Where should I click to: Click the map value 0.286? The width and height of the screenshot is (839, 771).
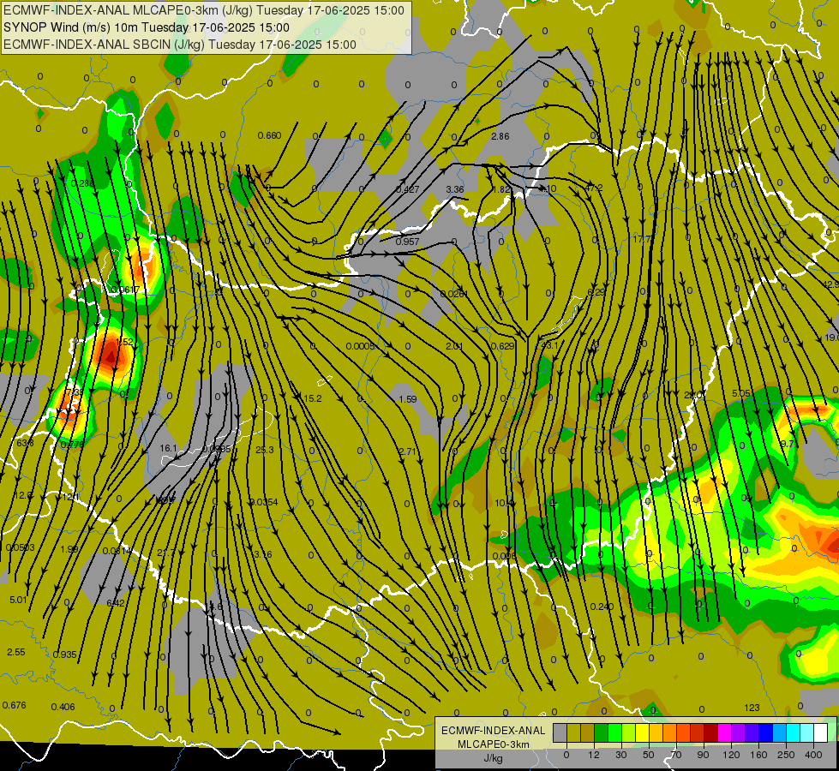pos(82,183)
